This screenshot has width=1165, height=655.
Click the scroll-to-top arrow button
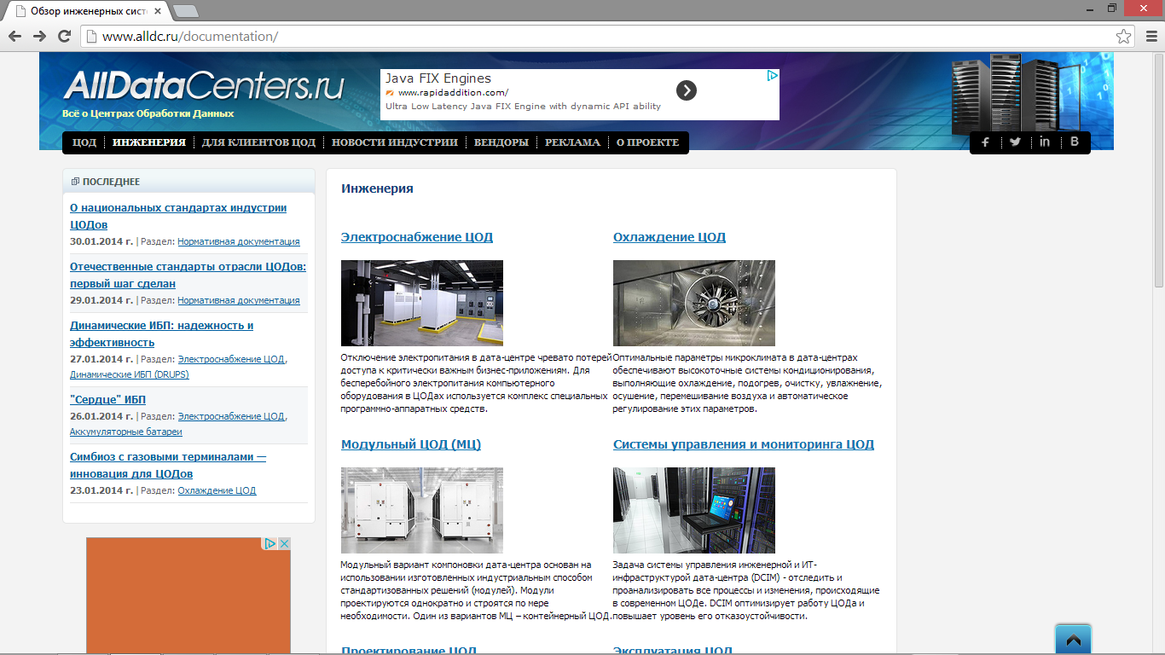[x=1073, y=640]
